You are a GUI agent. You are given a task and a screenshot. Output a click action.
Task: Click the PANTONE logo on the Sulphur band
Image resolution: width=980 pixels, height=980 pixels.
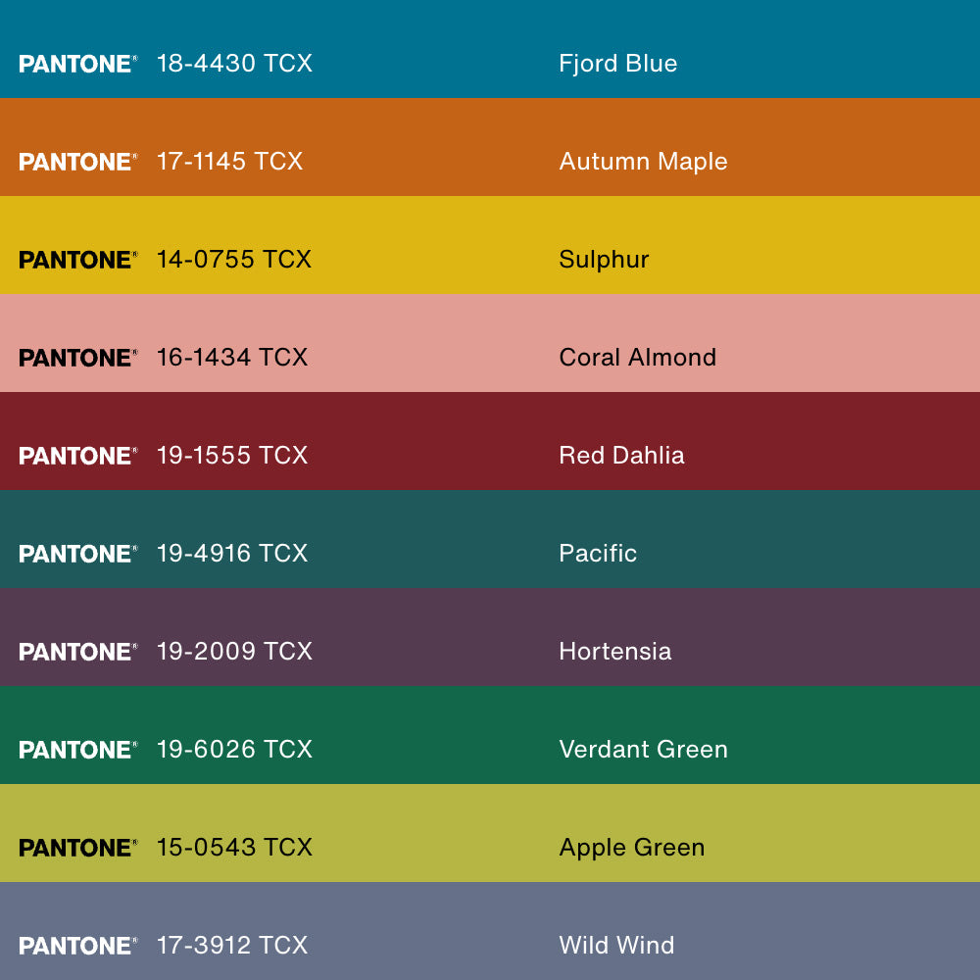77,260
